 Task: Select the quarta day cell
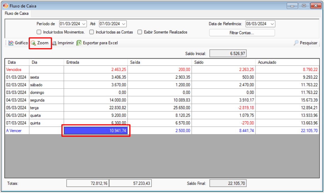coord(47,116)
